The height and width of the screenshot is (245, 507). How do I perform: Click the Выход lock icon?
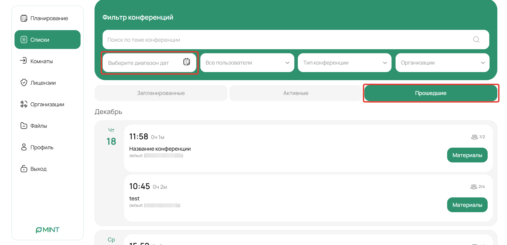[x=24, y=169]
